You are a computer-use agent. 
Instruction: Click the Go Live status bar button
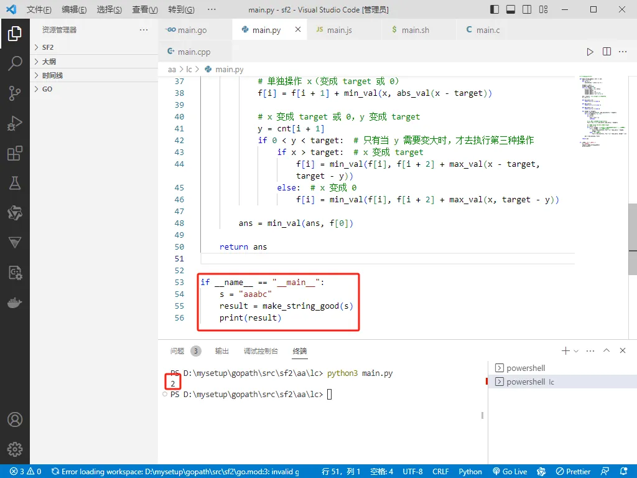(x=510, y=472)
